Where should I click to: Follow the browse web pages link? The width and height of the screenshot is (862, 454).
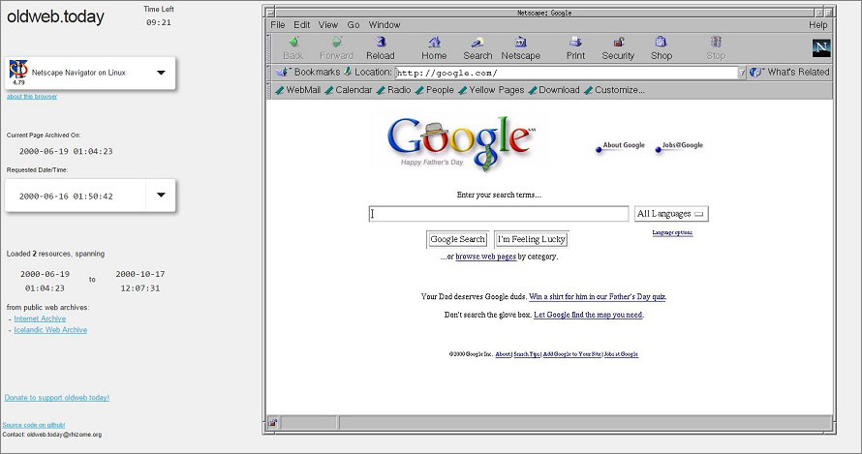click(486, 257)
